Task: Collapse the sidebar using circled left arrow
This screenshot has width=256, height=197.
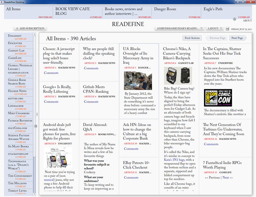Action: click(35, 126)
